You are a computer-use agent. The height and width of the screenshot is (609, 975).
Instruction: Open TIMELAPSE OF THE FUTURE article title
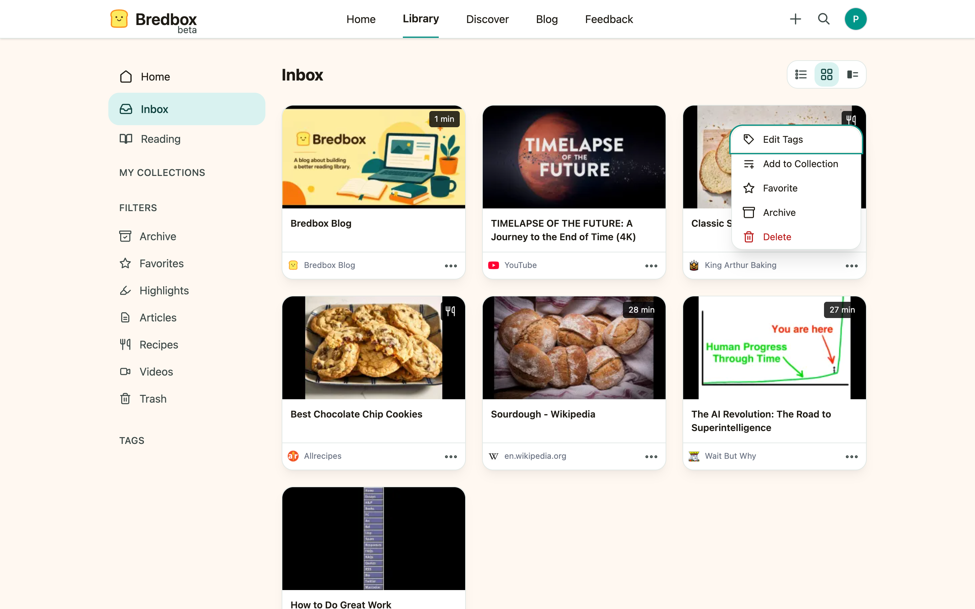point(563,230)
